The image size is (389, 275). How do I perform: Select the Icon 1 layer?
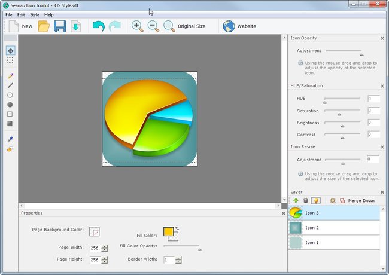(x=334, y=242)
